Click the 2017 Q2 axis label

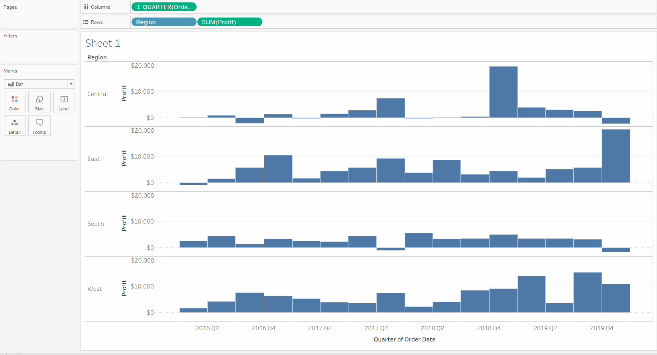pos(320,328)
